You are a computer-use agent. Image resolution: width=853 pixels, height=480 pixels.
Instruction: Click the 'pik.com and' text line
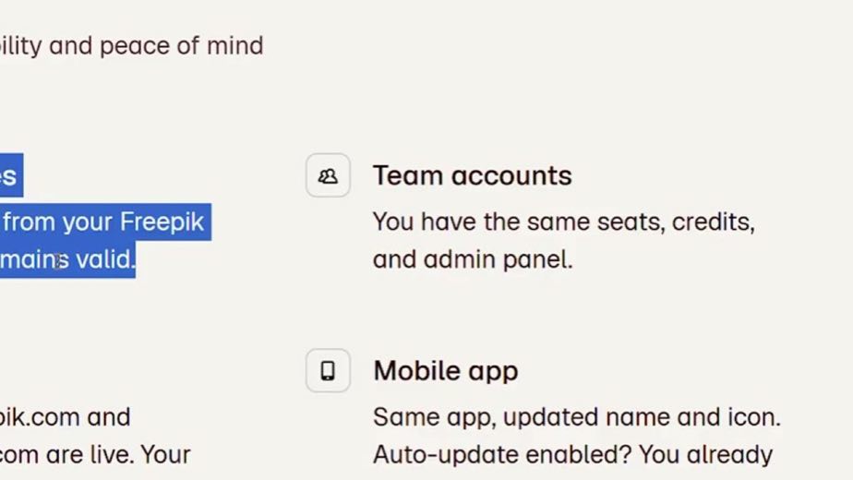coord(65,417)
